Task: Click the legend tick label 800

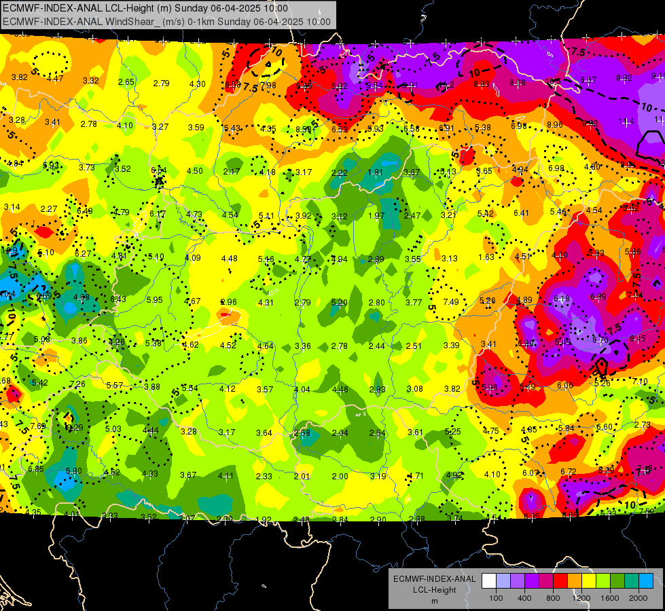Action: (553, 598)
